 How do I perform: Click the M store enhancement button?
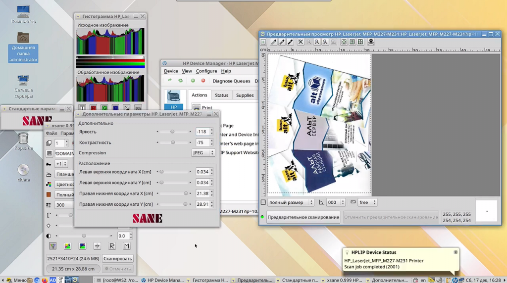(127, 246)
